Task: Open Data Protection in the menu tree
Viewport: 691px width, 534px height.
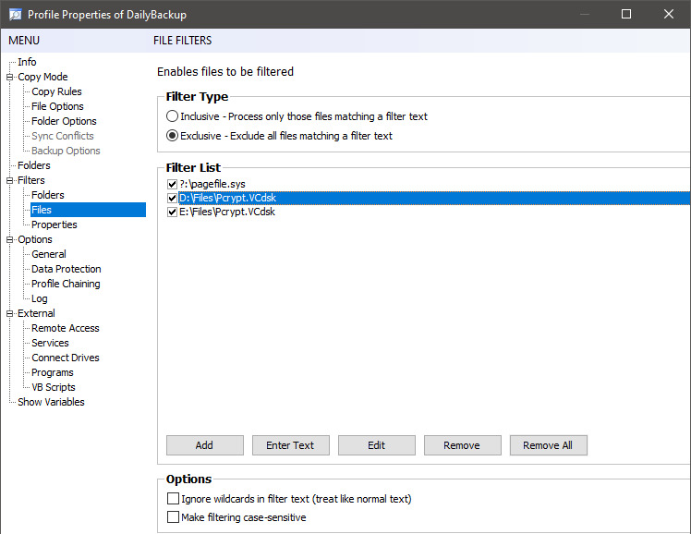Action: (x=66, y=269)
